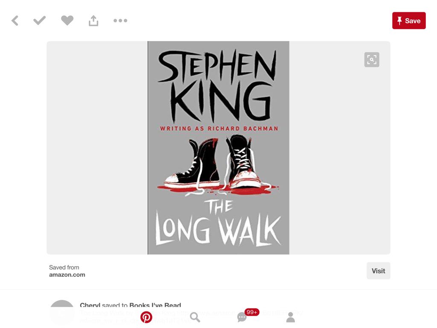
Task: Go back using the left arrow
Action: click(x=15, y=20)
